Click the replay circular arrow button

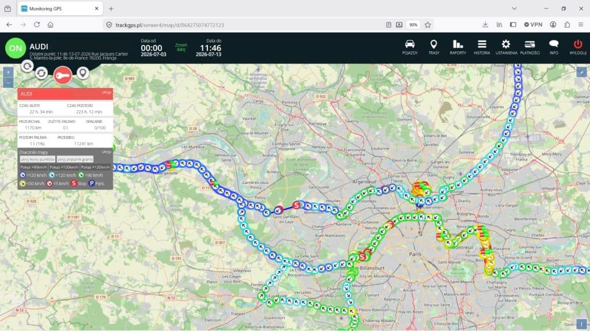click(27, 67)
